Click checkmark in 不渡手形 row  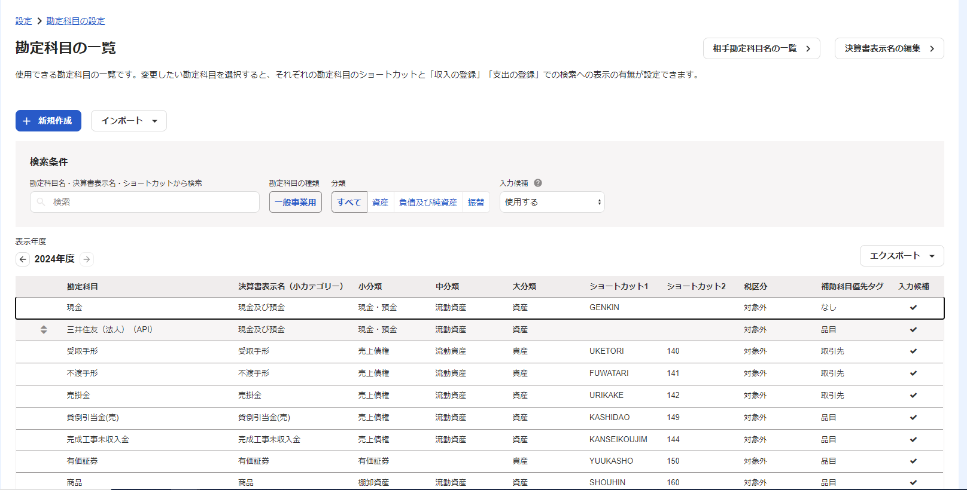coord(913,373)
